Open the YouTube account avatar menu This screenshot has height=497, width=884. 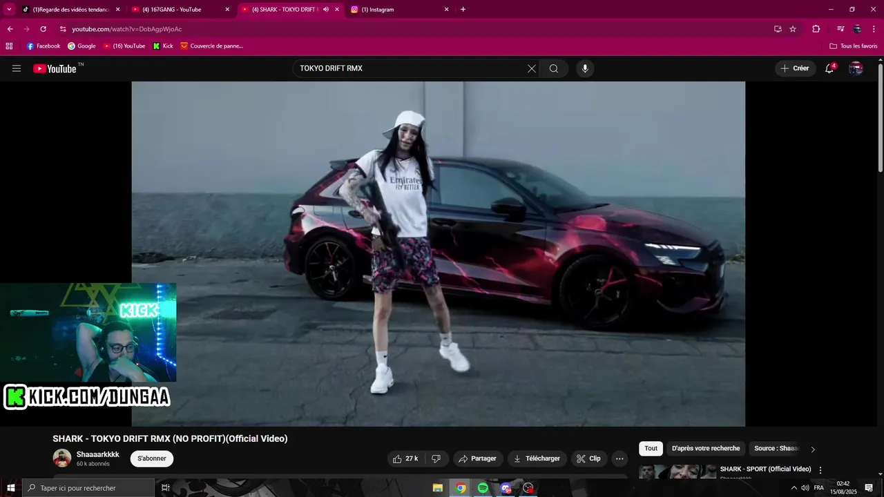pos(856,68)
